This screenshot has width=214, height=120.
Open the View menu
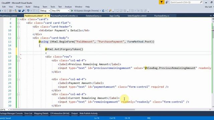[x=11, y=7]
